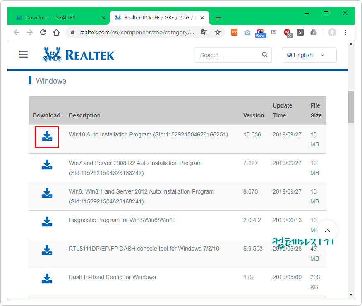Close the Realtek PCIe FE tab
The height and width of the screenshot is (306, 362).
[202, 18]
